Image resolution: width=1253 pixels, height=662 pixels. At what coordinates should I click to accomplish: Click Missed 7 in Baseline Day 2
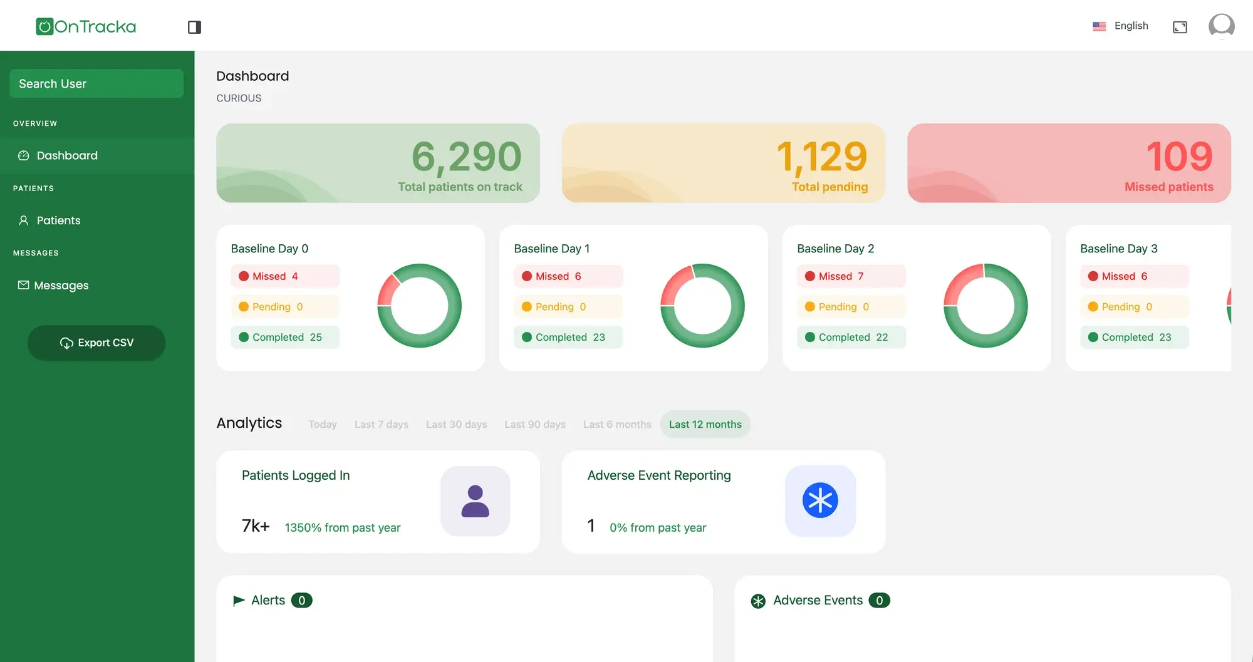point(851,276)
